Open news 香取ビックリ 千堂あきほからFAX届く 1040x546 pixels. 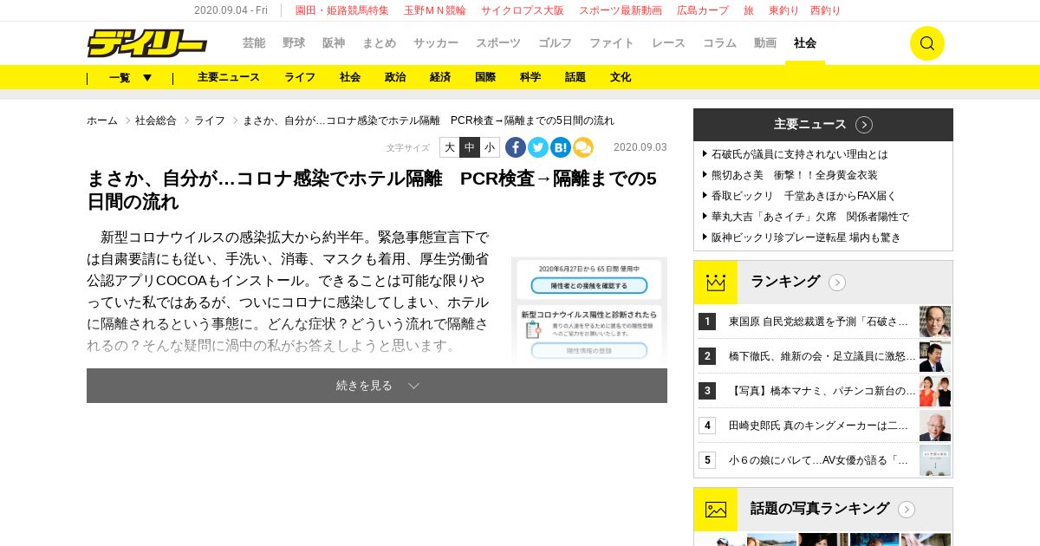[x=803, y=196]
